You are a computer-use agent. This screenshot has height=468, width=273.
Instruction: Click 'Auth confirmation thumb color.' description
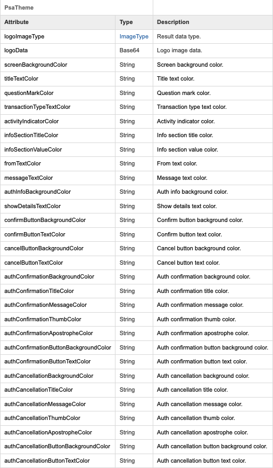pos(196,319)
